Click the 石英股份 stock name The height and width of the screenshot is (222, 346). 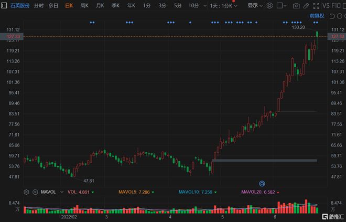click(x=20, y=6)
